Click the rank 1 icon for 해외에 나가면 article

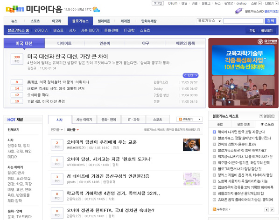point(214,132)
